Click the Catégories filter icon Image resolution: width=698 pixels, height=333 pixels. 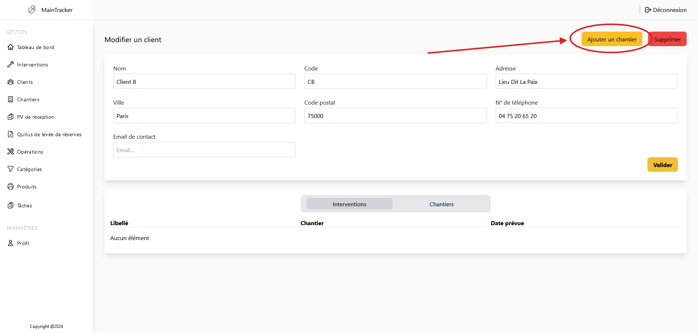tap(11, 169)
